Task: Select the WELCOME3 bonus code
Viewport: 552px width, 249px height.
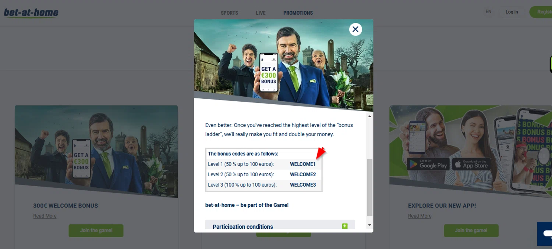Action: point(303,185)
